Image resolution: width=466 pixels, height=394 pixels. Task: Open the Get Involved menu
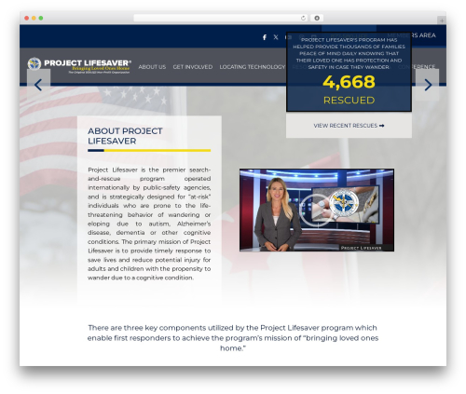coord(193,67)
